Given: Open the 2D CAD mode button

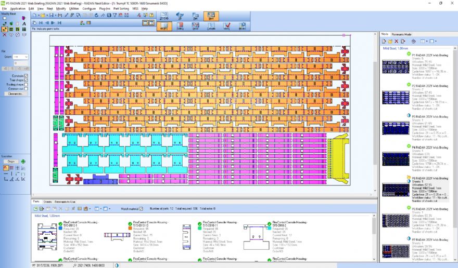Looking at the screenshot, I should (164, 16).
